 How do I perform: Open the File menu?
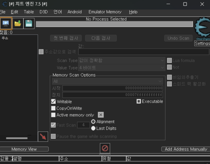pyautogui.click(x=3, y=12)
